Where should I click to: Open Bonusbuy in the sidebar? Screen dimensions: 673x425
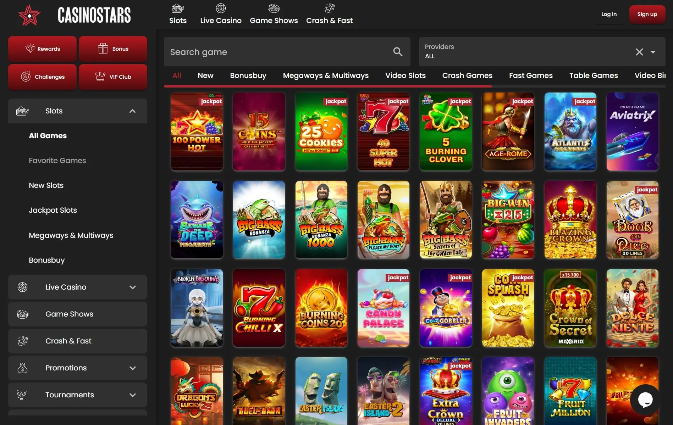47,260
